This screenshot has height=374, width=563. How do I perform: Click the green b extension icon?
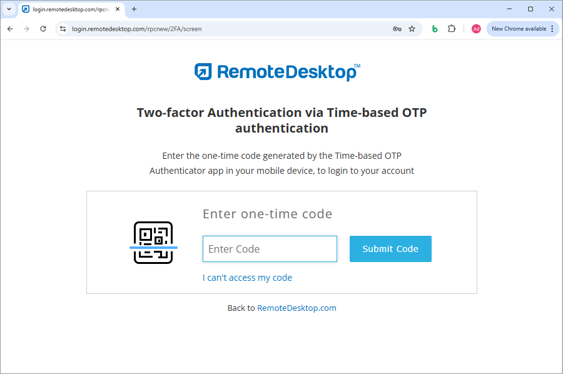tap(435, 29)
